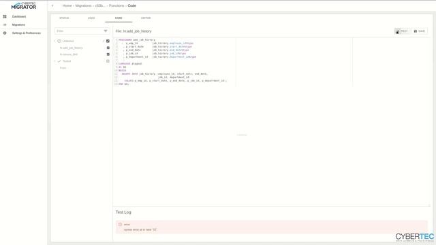Click the Save button
Image resolution: width=436 pixels, height=245 pixels.
coord(420,31)
